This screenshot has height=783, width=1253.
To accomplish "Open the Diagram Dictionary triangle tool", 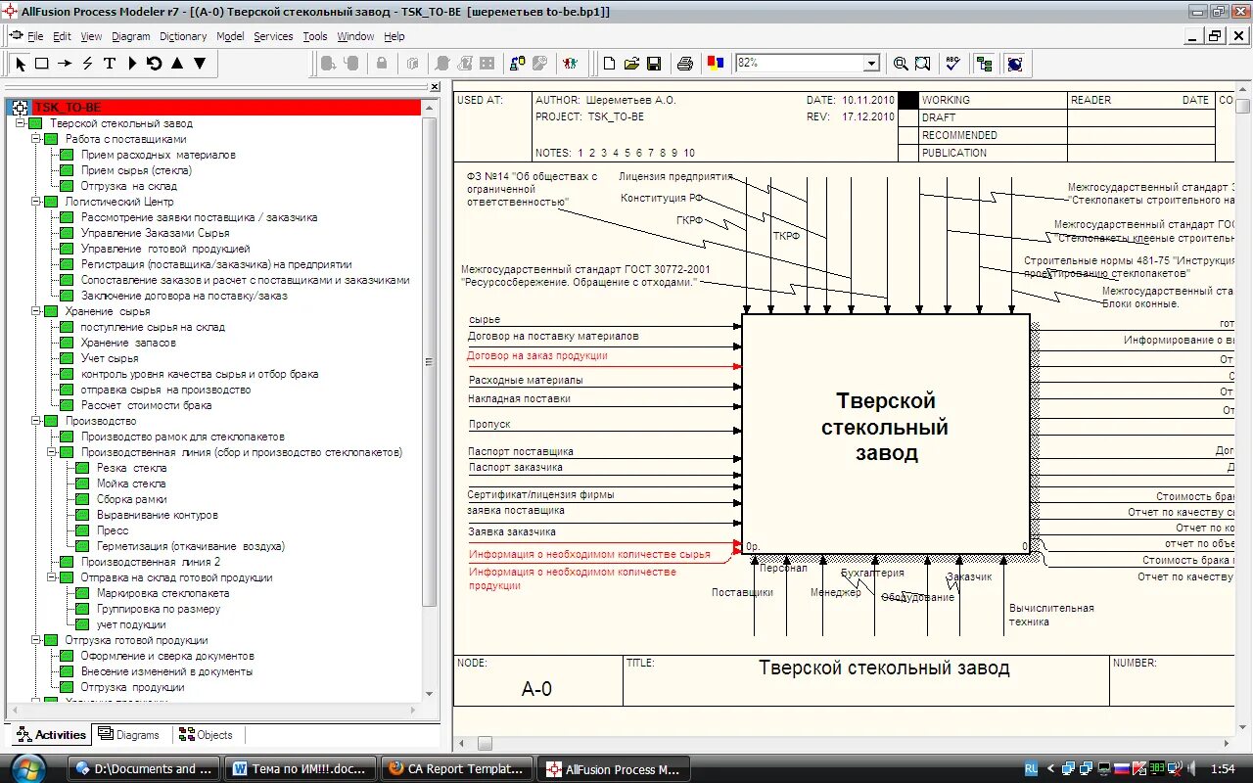I will coord(132,64).
